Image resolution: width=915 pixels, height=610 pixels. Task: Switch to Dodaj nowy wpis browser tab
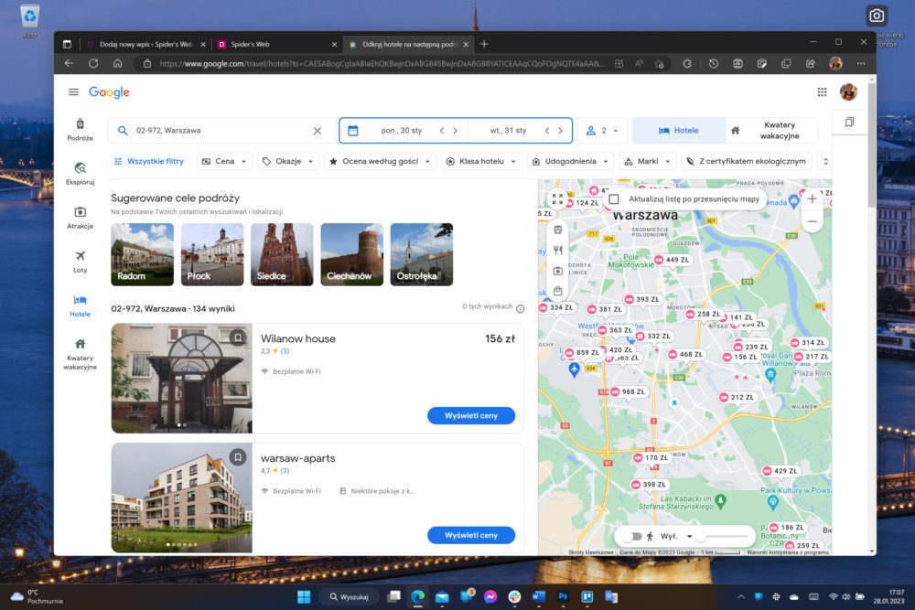pos(145,44)
